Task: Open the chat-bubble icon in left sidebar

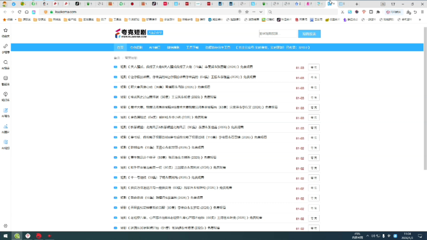Action: tap(5, 78)
